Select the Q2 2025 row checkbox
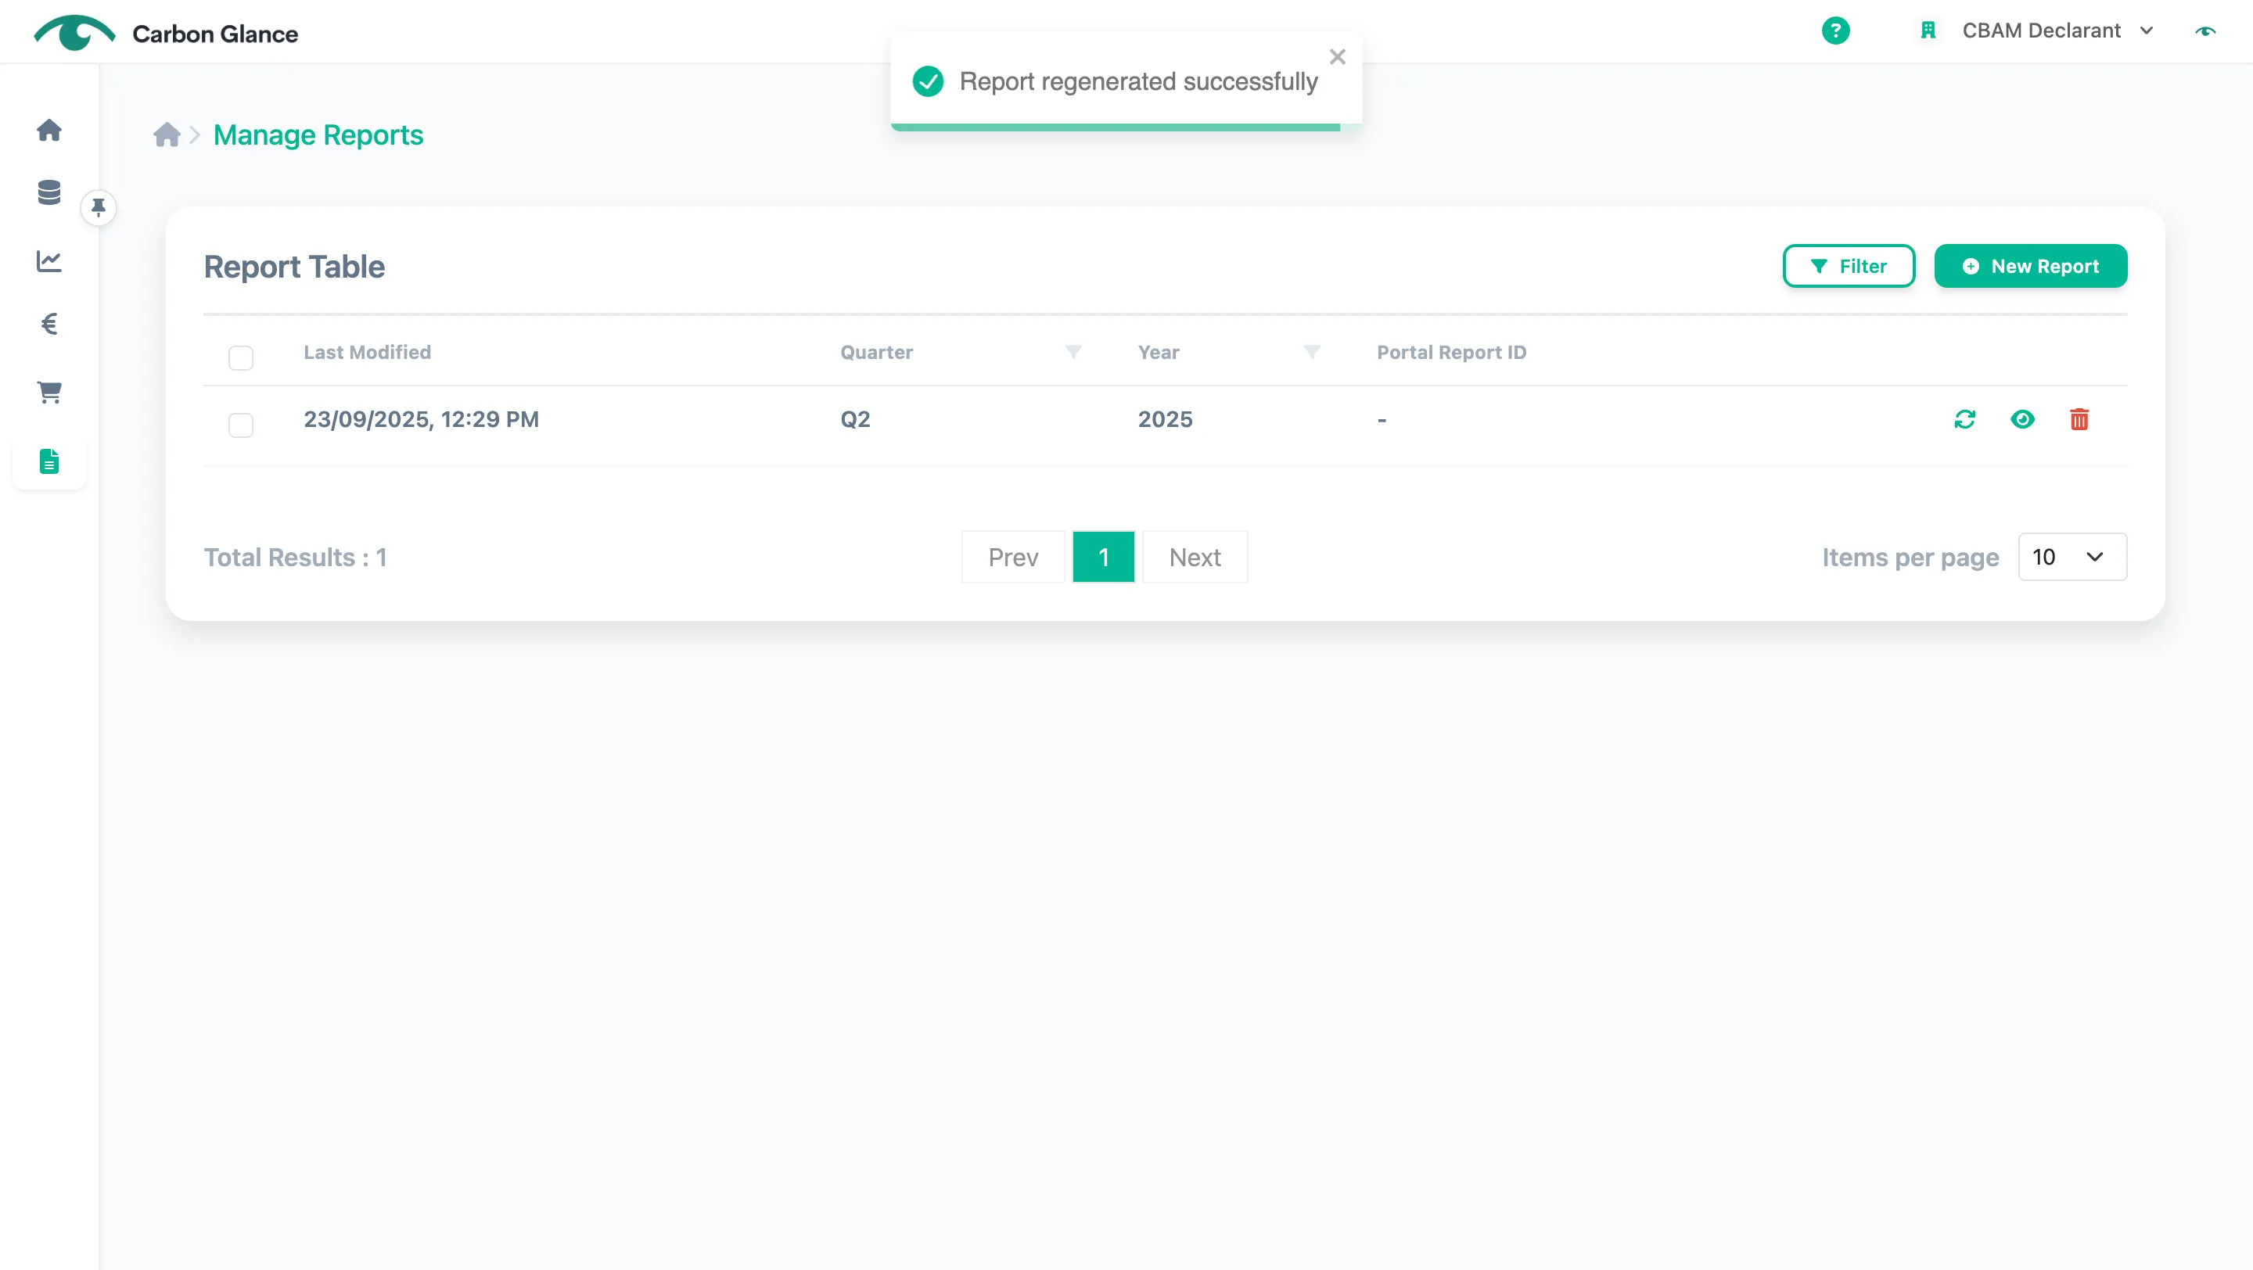 point(240,425)
